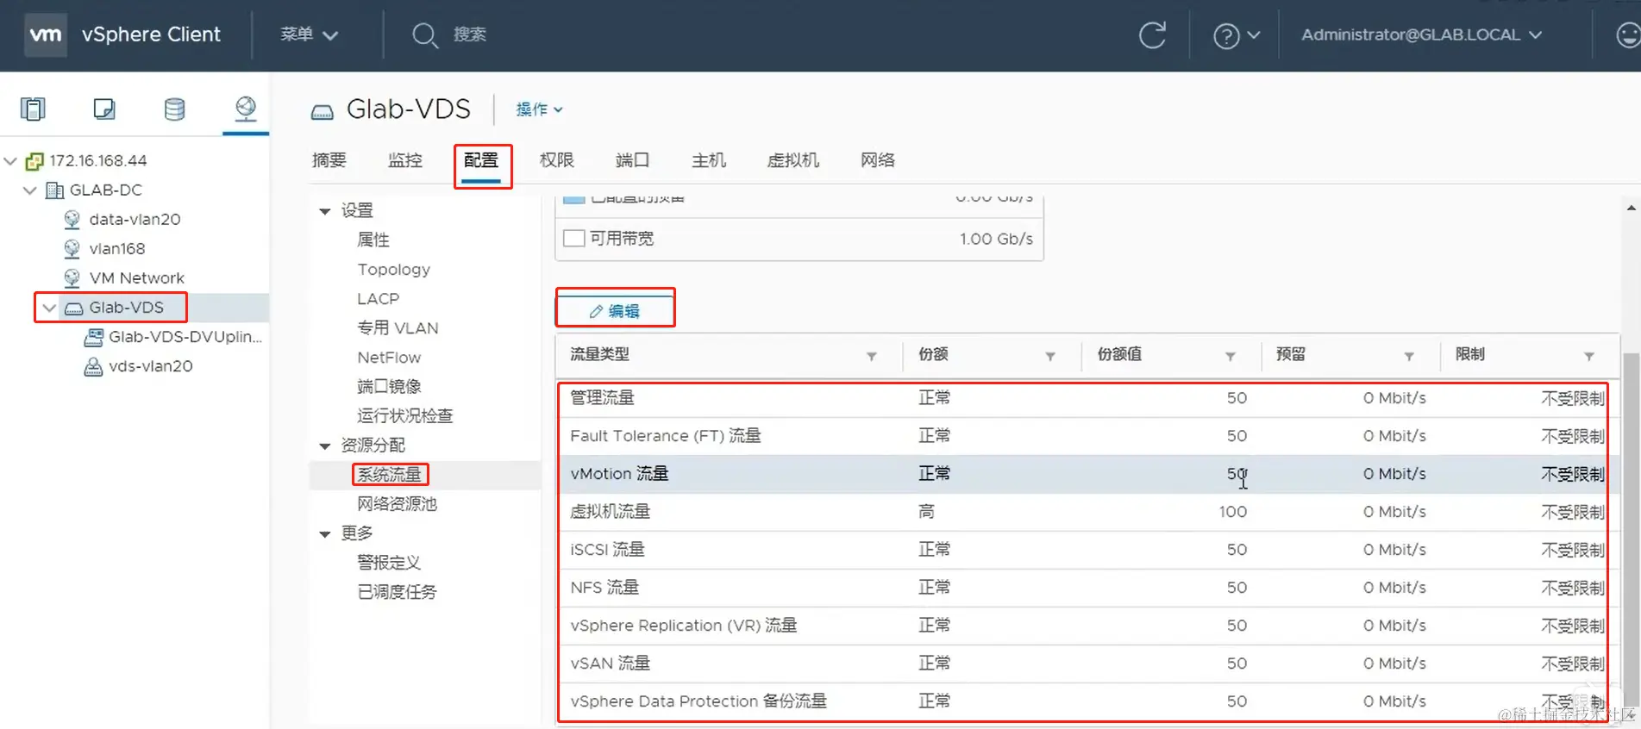Click the vds-vlan20 port group icon
This screenshot has width=1641, height=729.
pyautogui.click(x=93, y=366)
